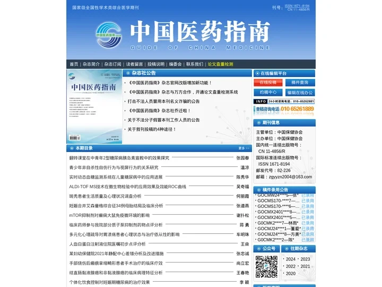
Task: Click the 查稿咨询电话 010 65261889 banner
Action: tap(284, 109)
